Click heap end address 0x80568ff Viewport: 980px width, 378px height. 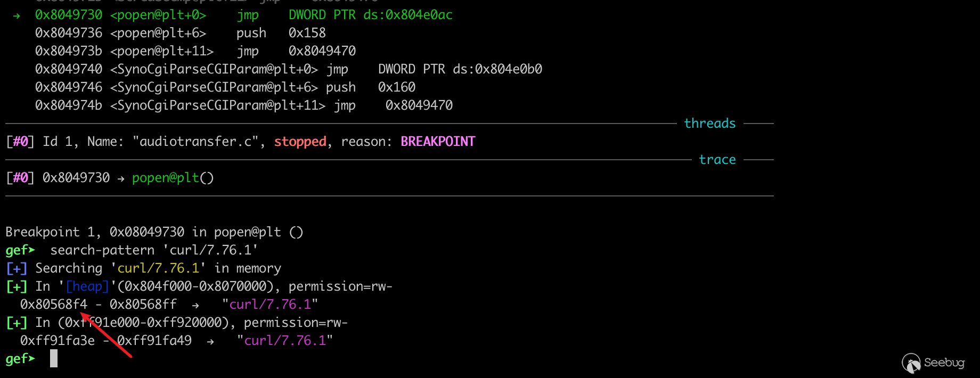point(143,305)
